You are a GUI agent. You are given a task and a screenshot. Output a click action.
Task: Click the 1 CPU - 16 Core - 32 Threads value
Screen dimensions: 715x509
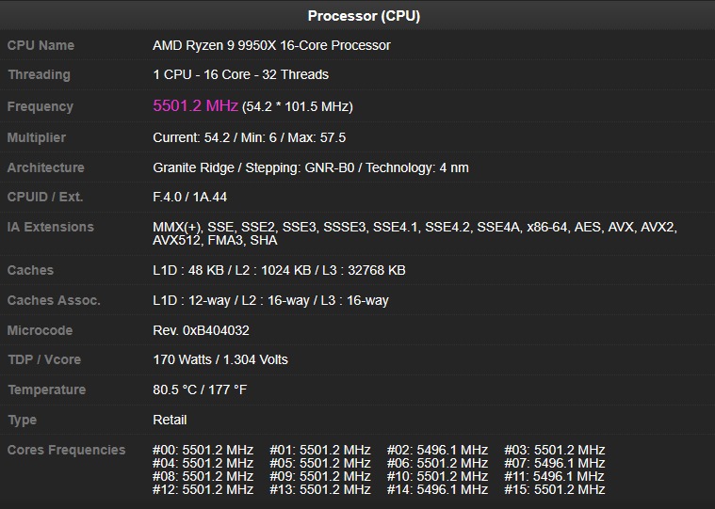click(x=240, y=74)
